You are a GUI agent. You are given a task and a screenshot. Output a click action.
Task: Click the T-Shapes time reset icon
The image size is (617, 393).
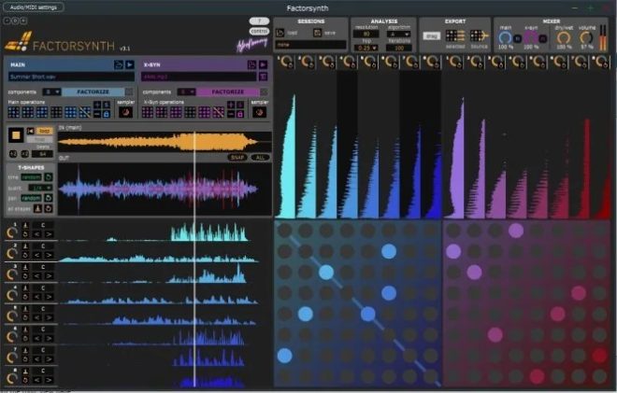[x=48, y=177]
